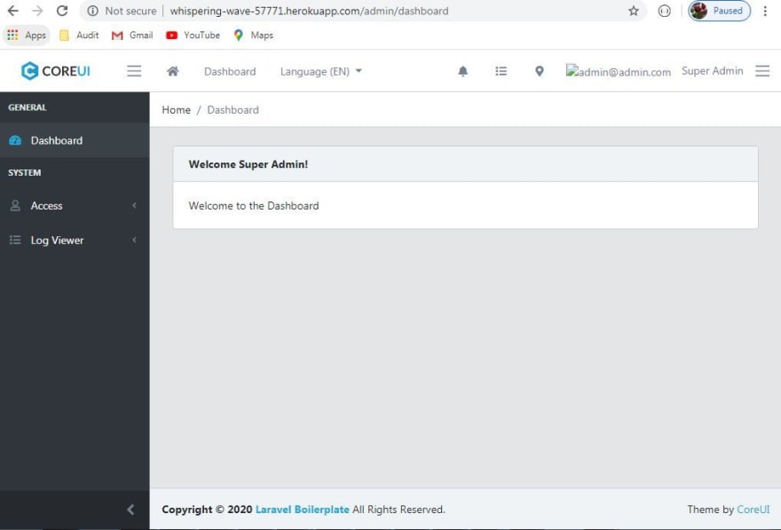Image resolution: width=781 pixels, height=530 pixels.
Task: Click Home breadcrumb link
Action: pos(177,109)
